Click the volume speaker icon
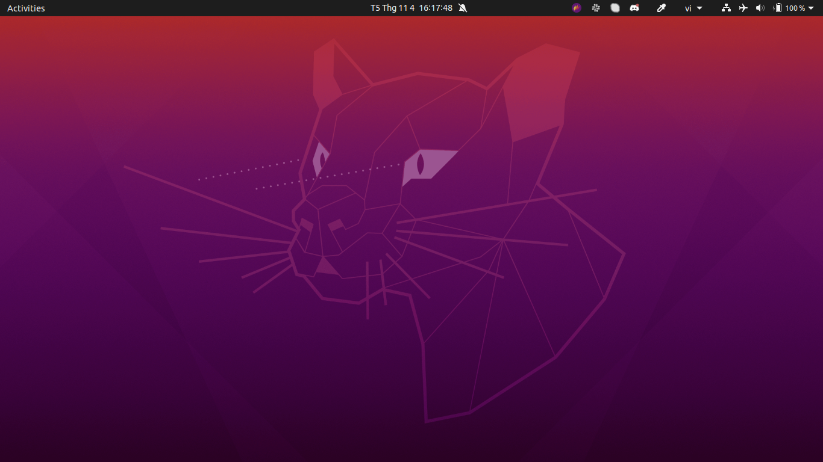The height and width of the screenshot is (462, 823). point(760,8)
